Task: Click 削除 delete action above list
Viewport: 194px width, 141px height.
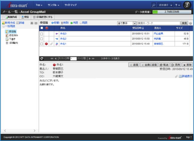Action: [x=65, y=23]
